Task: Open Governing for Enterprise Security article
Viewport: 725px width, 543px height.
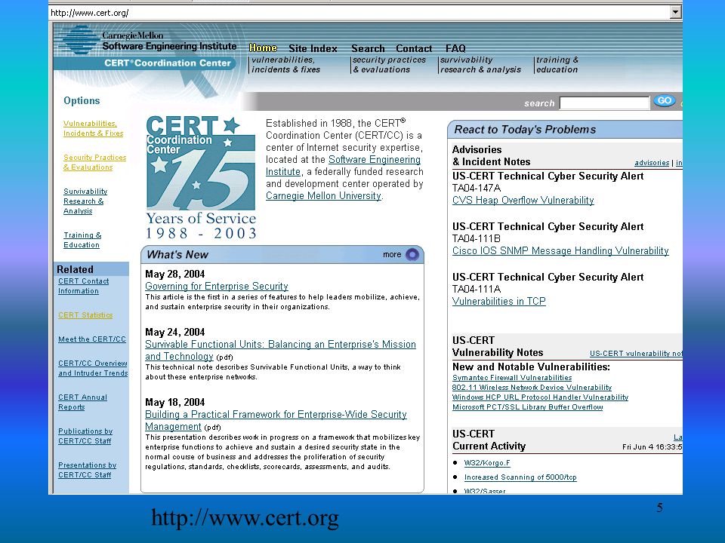Action: 217,287
